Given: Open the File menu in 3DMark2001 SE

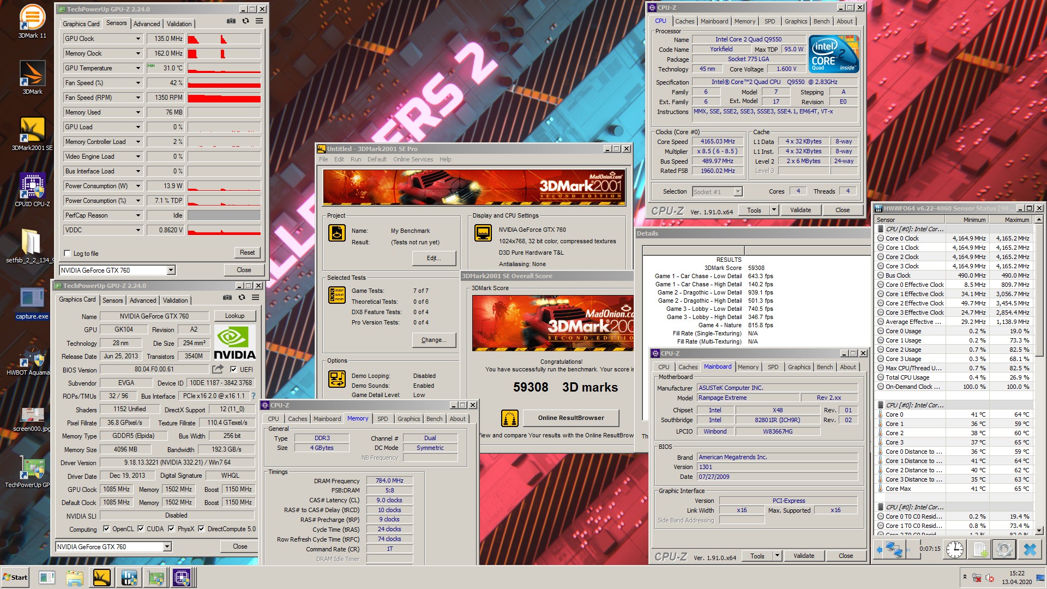Looking at the screenshot, I should click(x=323, y=159).
